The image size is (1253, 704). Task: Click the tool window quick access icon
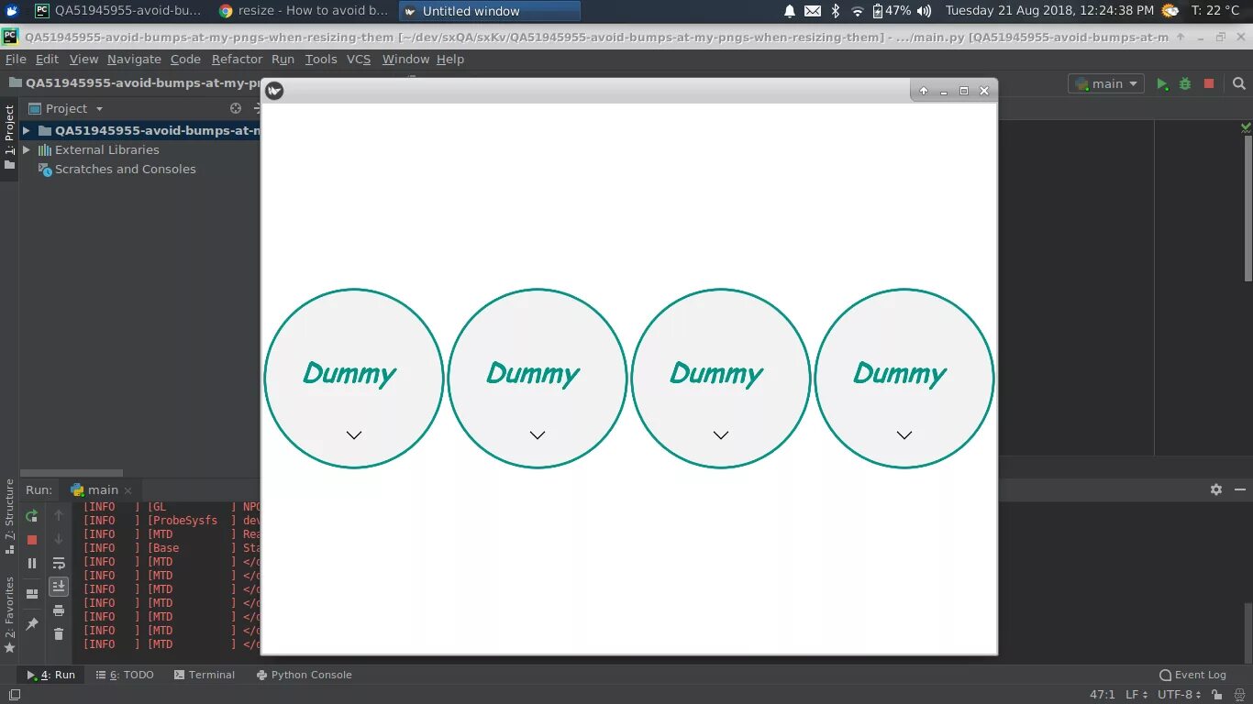coord(14,696)
